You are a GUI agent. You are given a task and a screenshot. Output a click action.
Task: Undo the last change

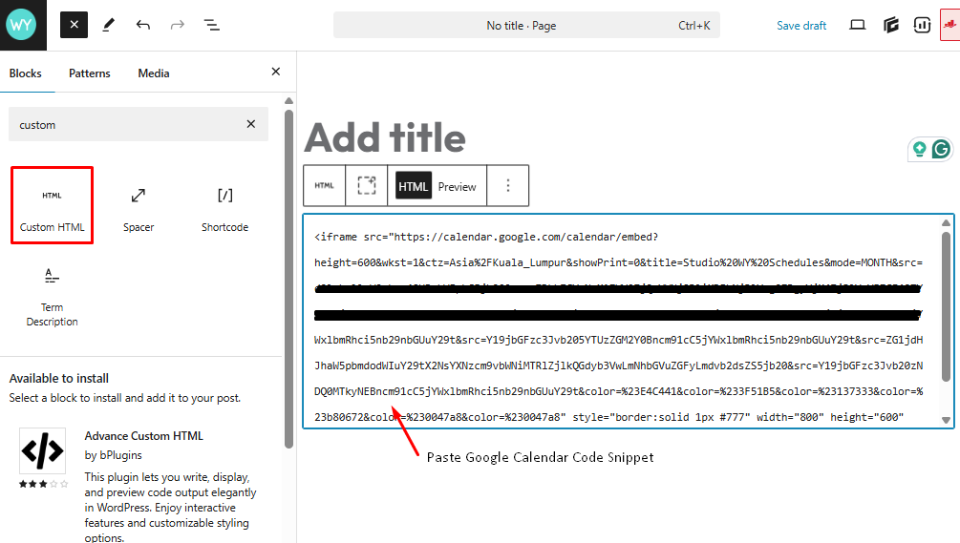(x=142, y=25)
